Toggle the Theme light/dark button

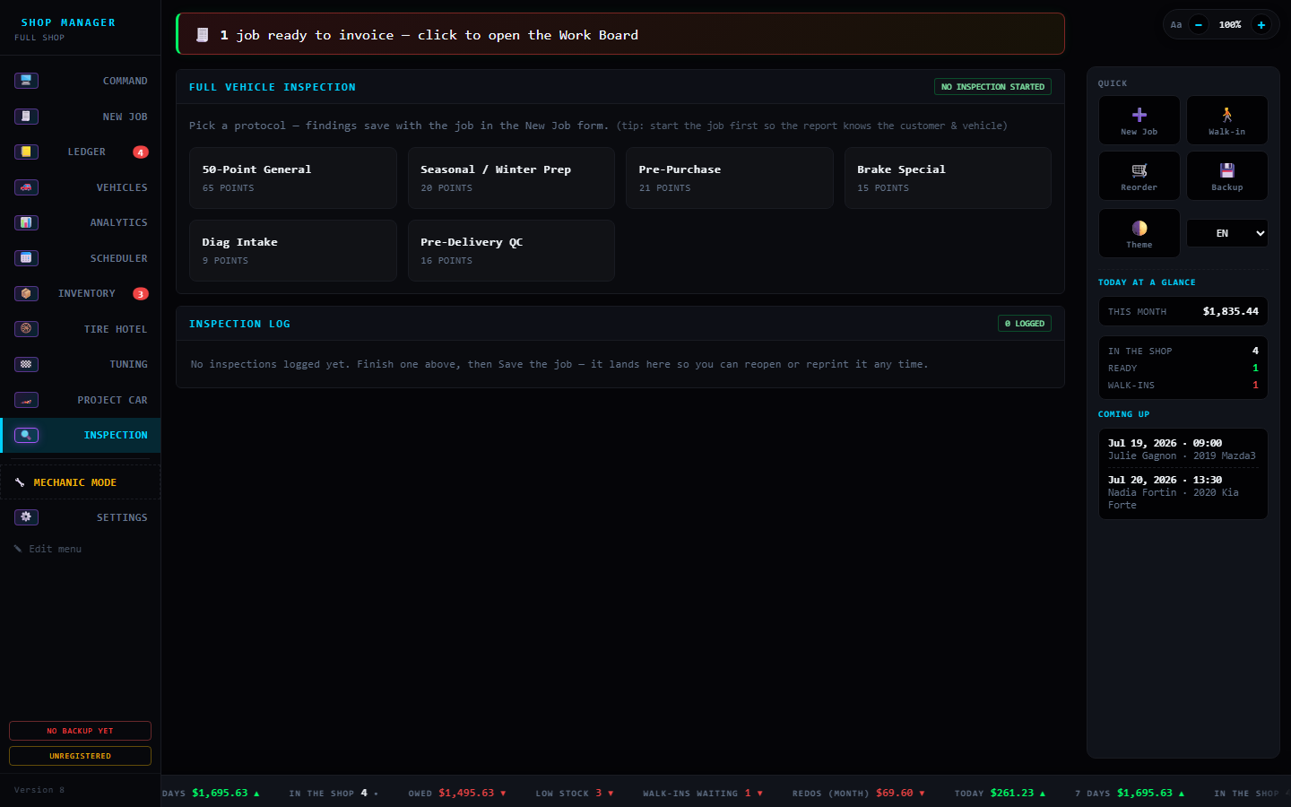tap(1139, 233)
